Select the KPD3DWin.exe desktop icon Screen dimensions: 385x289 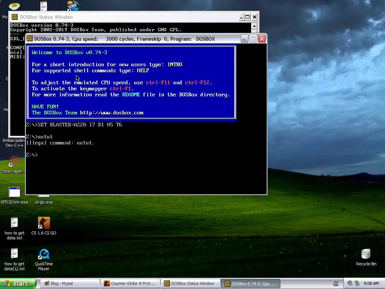coord(15,192)
